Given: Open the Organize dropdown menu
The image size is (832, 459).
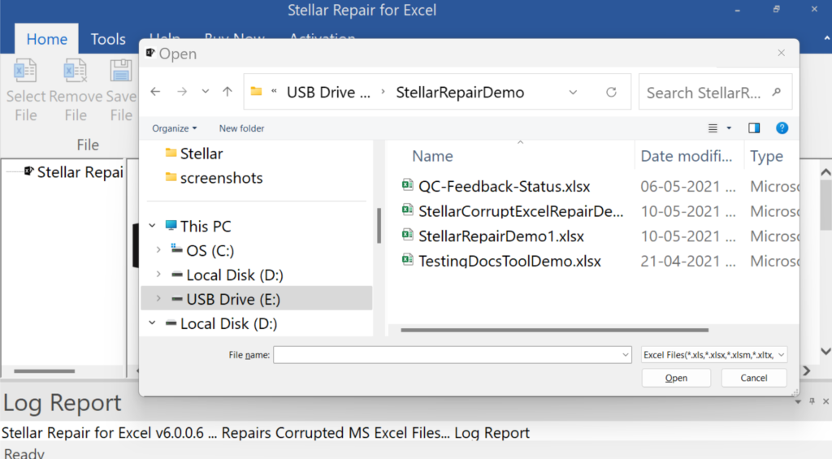Looking at the screenshot, I should pos(174,128).
